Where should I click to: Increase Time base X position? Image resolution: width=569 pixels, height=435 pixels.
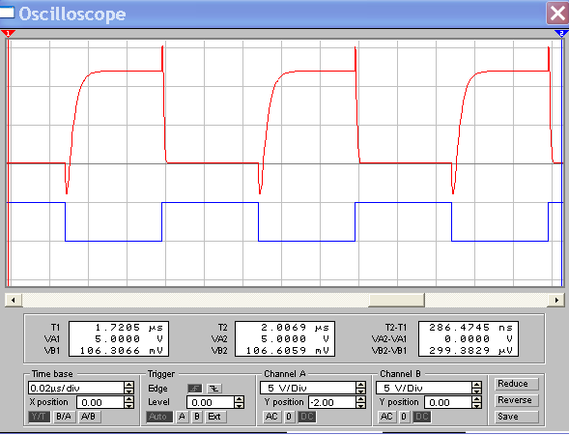coord(128,398)
